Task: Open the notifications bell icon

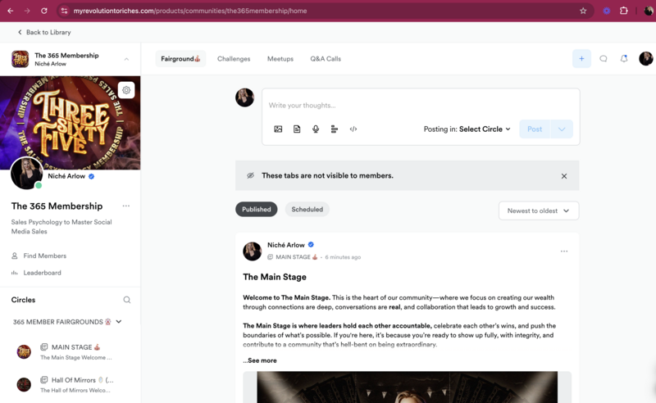Action: pos(624,59)
